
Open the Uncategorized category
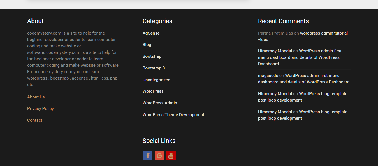pos(156,80)
